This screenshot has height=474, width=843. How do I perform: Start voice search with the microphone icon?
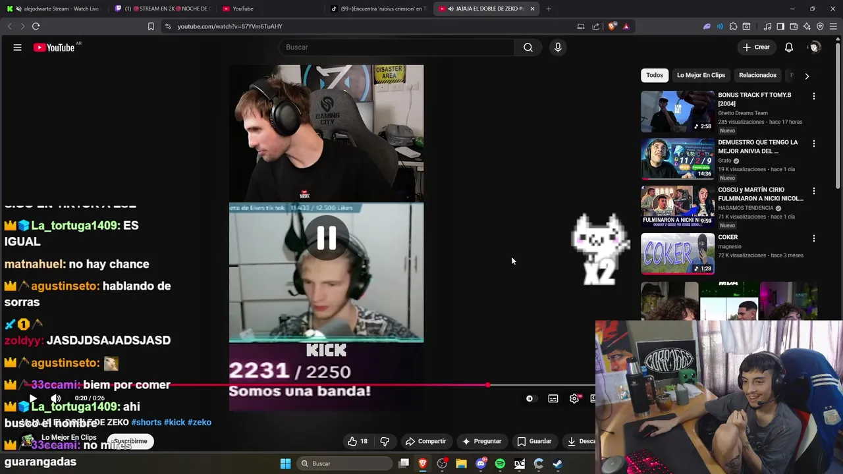point(558,47)
